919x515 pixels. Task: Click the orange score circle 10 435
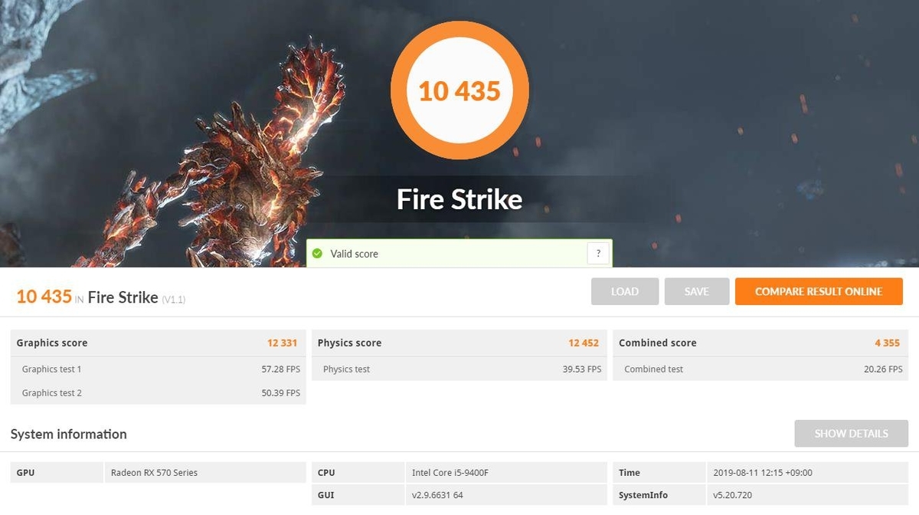point(459,90)
